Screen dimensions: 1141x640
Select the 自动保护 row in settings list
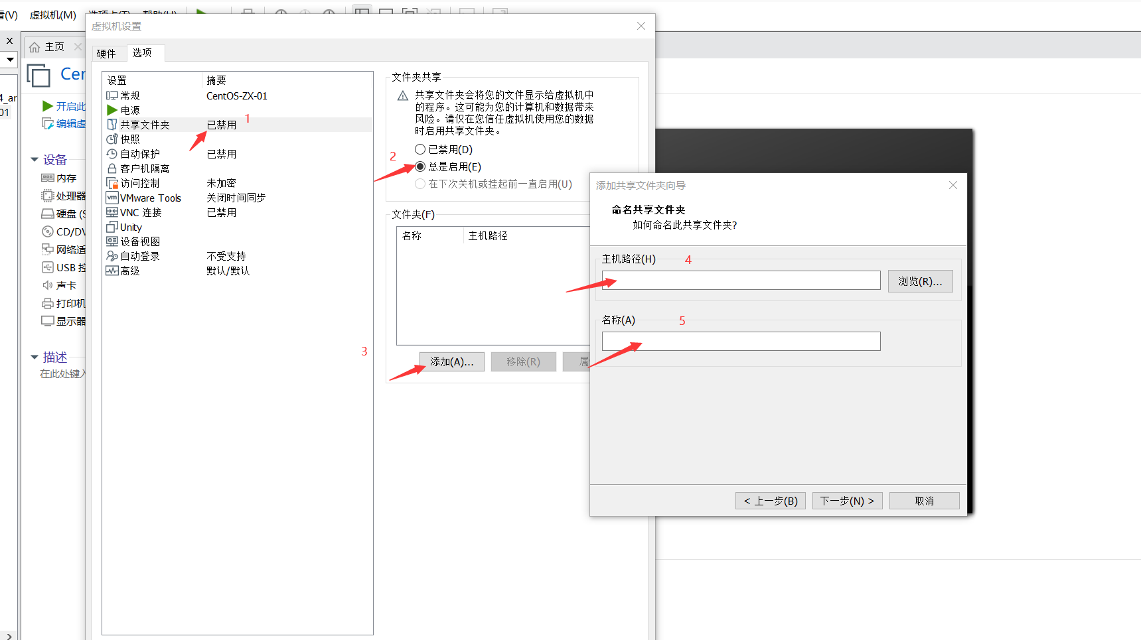[238, 154]
